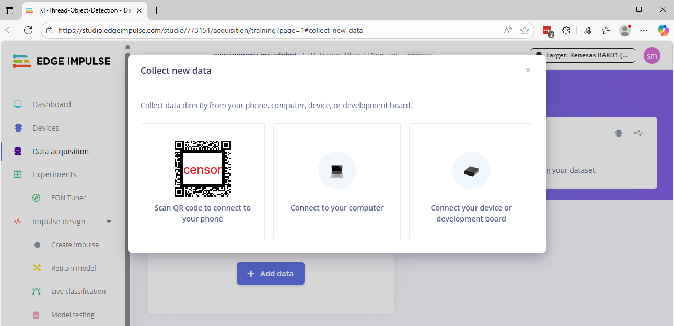Screen dimensions: 674x326
Task: Open the Target: Renesas RA8D1 selector
Action: pos(583,55)
